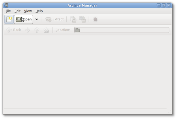Click the Home location icon

coord(46,30)
